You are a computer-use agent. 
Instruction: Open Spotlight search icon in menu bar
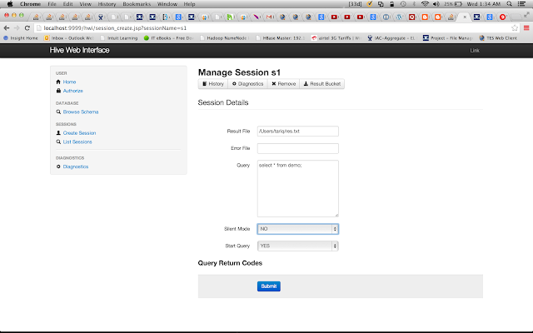pos(509,4)
